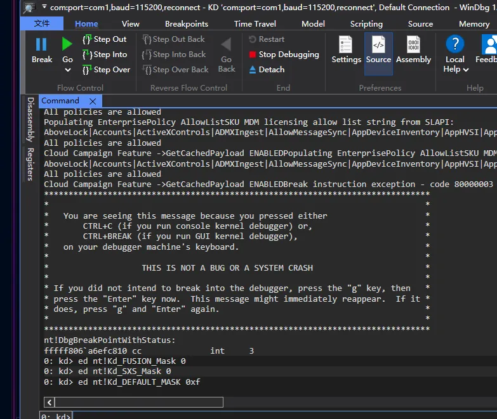Open the Memory ribbon tab

[x=474, y=24]
